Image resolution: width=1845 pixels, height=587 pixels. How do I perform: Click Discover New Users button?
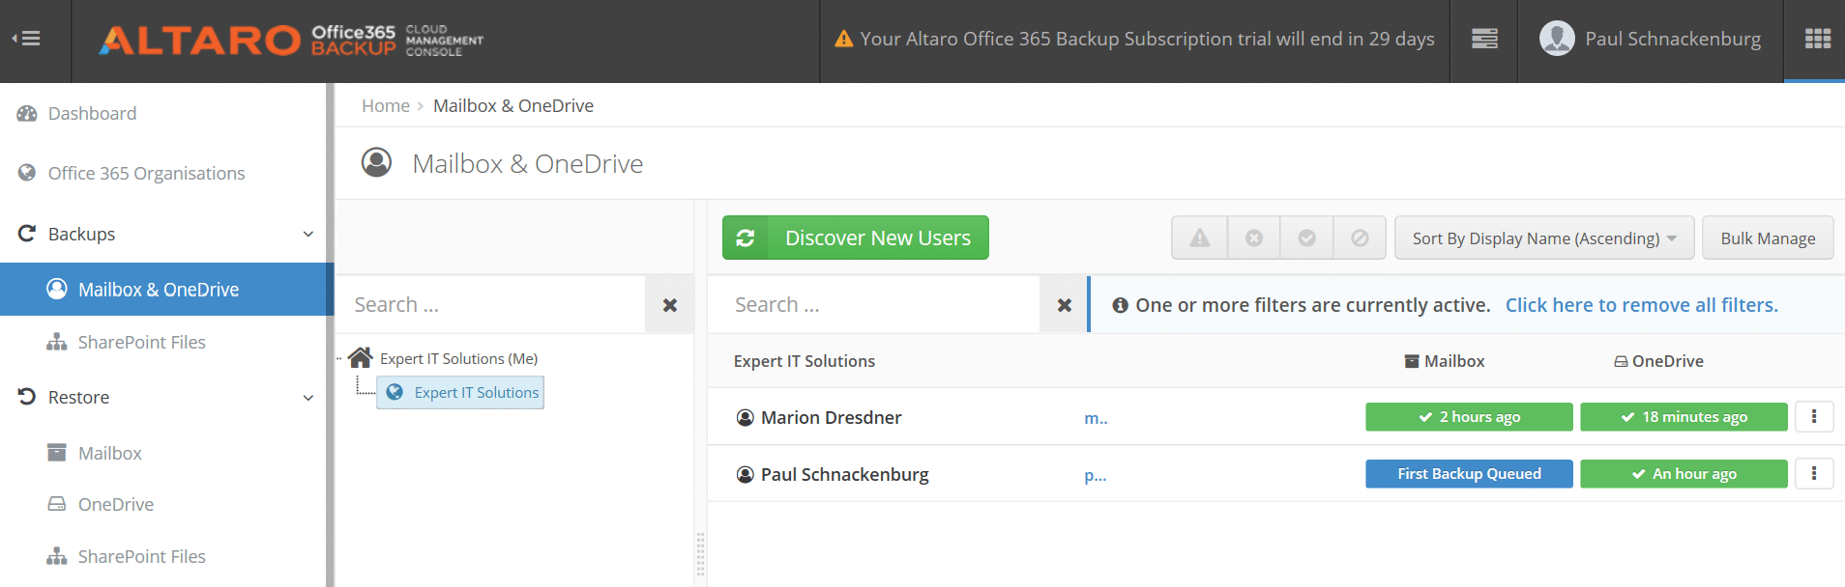[856, 238]
